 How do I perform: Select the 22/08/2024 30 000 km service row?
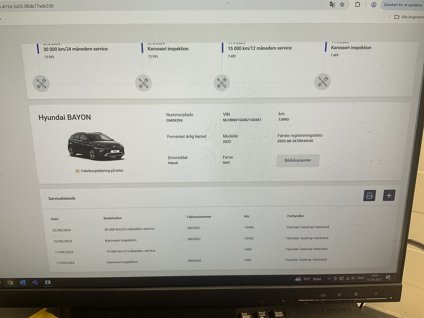coord(129,229)
